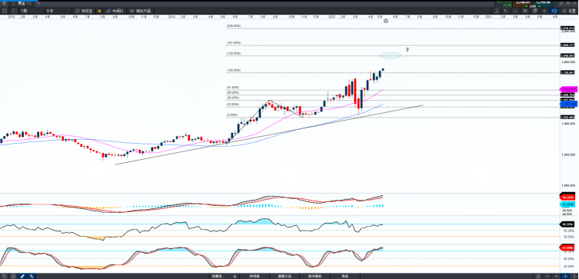Open the 收藏夹 favorites tab
The width and height of the screenshot is (579, 279).
tap(216, 276)
